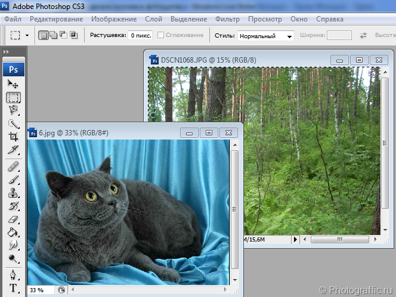Click vertical scrollbar thumb in 6.jpg window

[234, 209]
